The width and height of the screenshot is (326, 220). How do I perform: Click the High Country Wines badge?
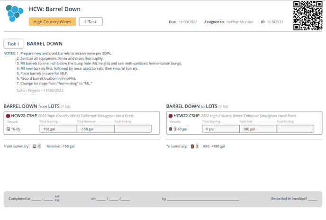click(53, 22)
